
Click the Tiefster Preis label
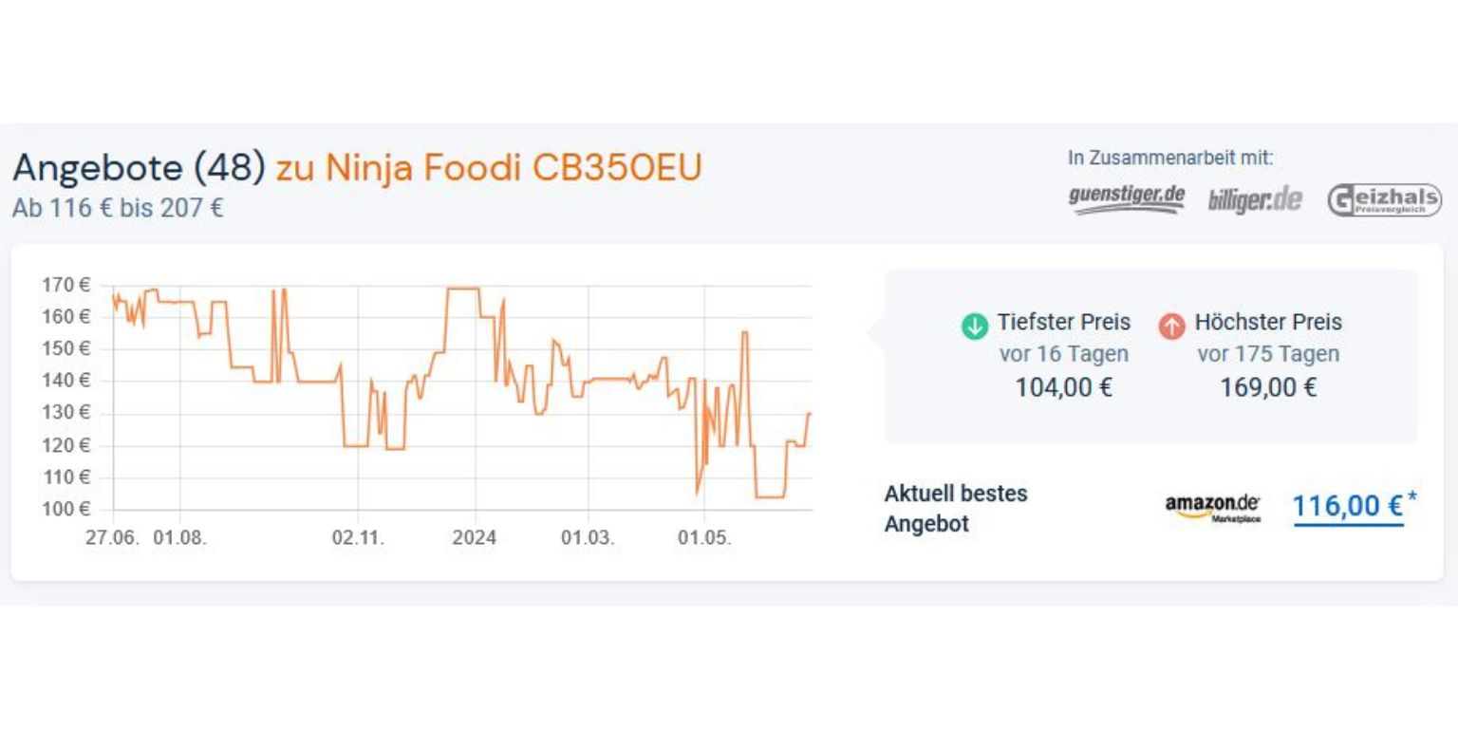(1063, 322)
